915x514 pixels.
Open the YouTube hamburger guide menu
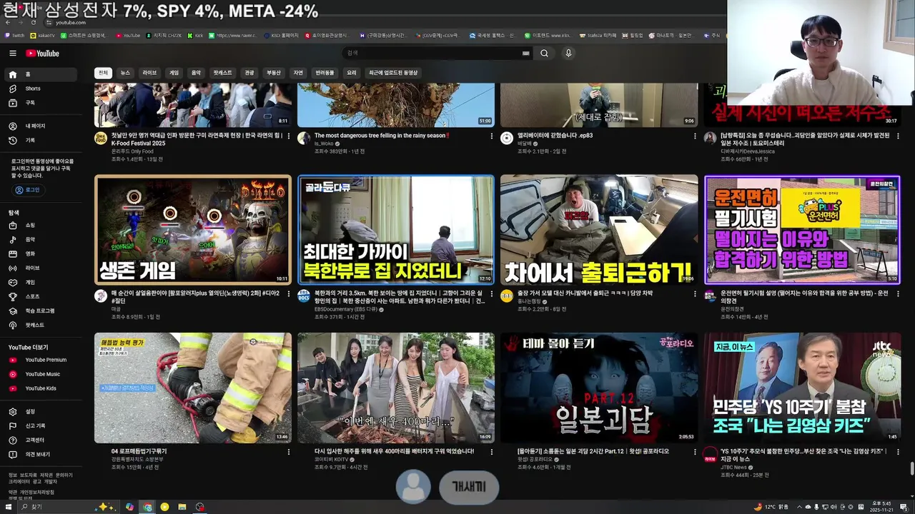pyautogui.click(x=12, y=53)
